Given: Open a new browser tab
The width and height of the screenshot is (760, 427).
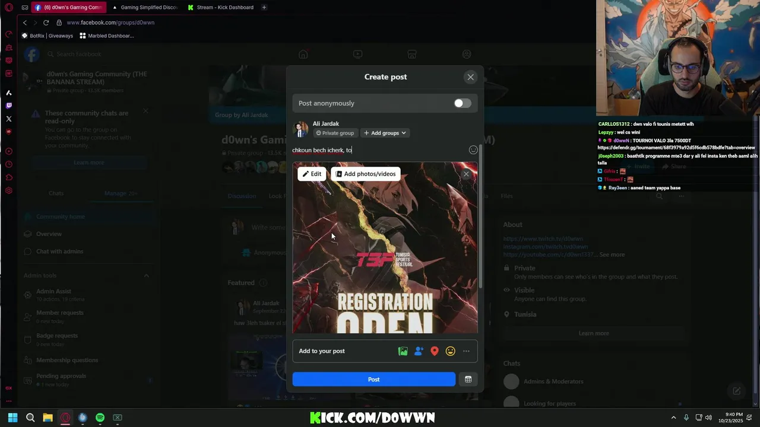Looking at the screenshot, I should click(264, 7).
